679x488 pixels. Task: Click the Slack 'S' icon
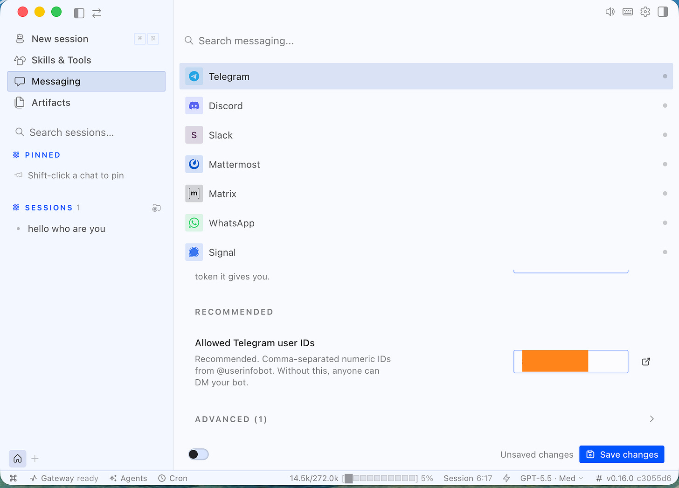tap(194, 135)
